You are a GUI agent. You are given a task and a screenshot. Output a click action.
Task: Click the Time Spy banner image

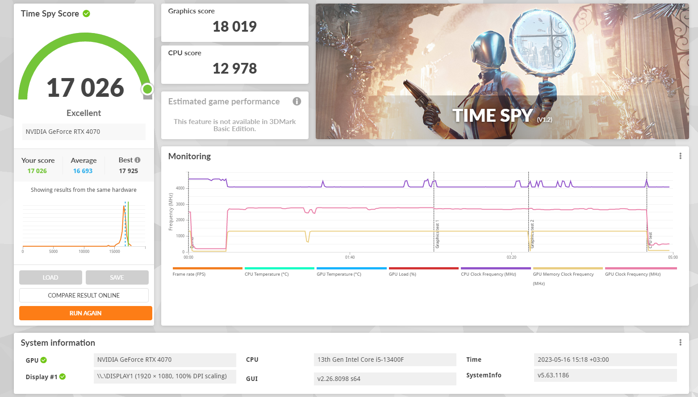[x=502, y=71]
